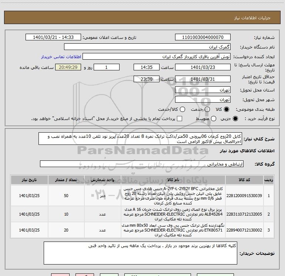This screenshot has width=285, height=276.
Task: Click the ALB45264 trunk socket product description
Action: tap(173, 215)
